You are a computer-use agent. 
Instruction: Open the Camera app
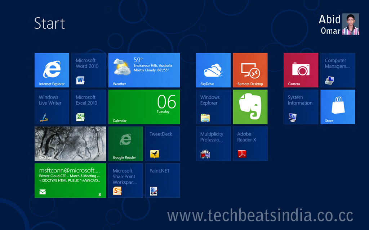(x=301, y=70)
